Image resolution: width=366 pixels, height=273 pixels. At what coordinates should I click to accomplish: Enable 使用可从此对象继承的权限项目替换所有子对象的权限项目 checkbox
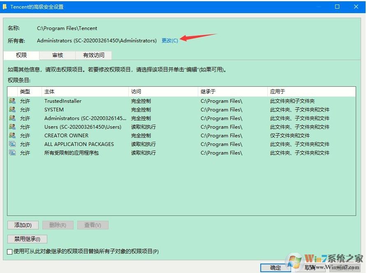pos(9,252)
